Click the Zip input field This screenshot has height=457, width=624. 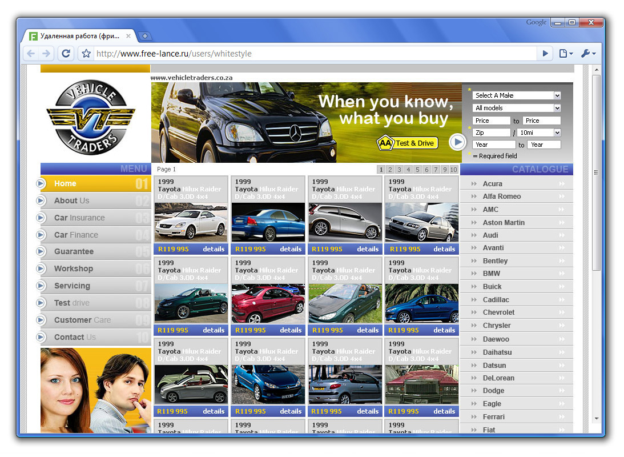click(x=492, y=133)
